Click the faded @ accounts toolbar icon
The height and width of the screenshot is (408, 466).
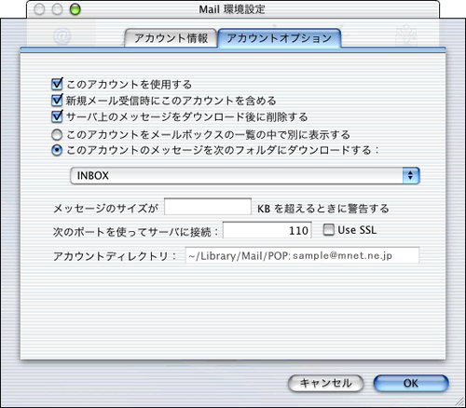62,36
